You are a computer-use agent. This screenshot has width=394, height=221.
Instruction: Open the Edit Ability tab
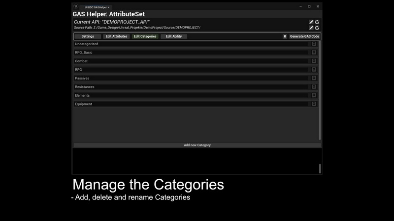[174, 36]
